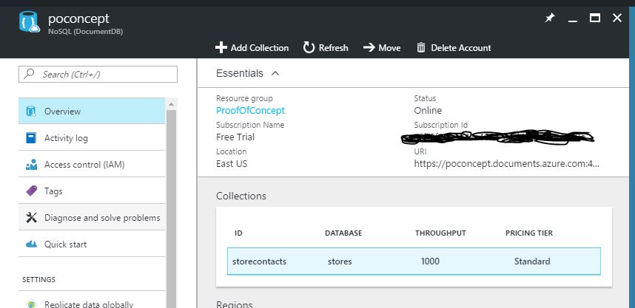Viewport: 635px width, 308px height.
Task: Click into the Search (Ctrl+/) field
Action: [98, 74]
